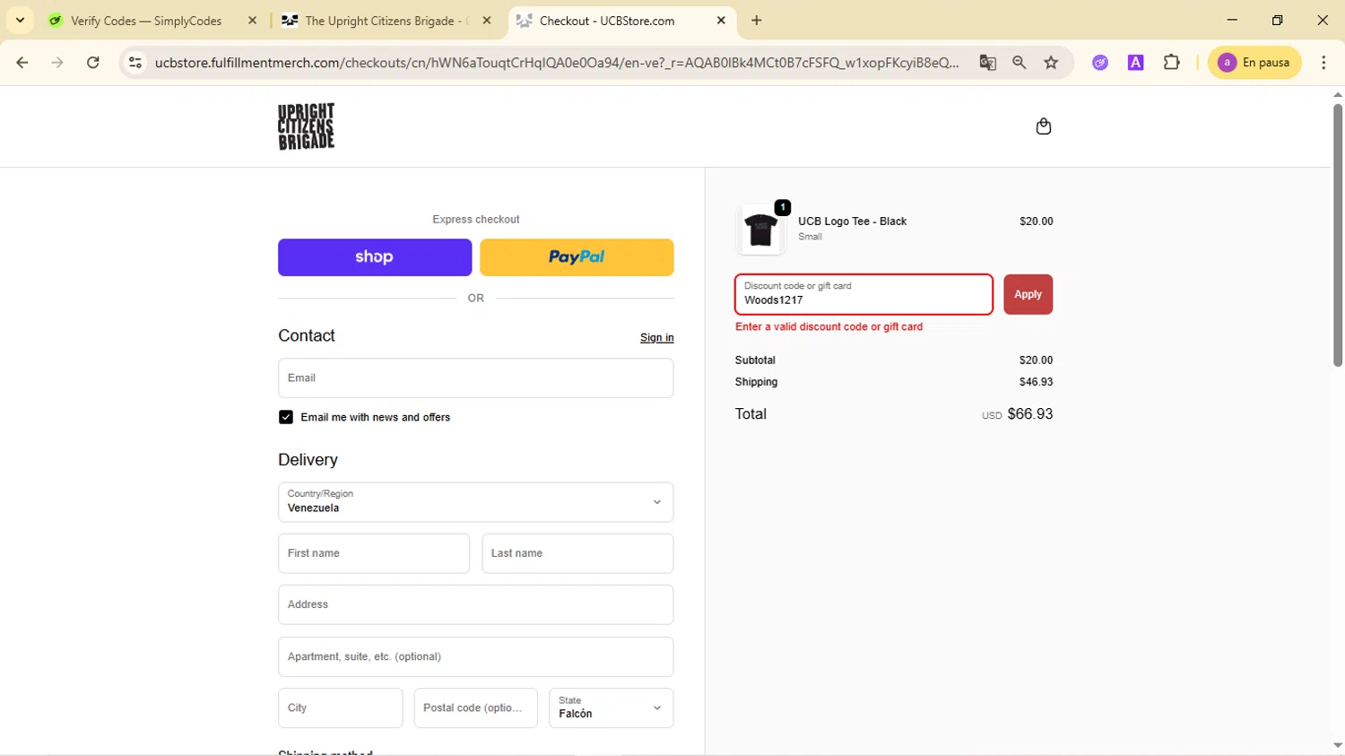
Task: Reload the checkout page
Action: (93, 63)
